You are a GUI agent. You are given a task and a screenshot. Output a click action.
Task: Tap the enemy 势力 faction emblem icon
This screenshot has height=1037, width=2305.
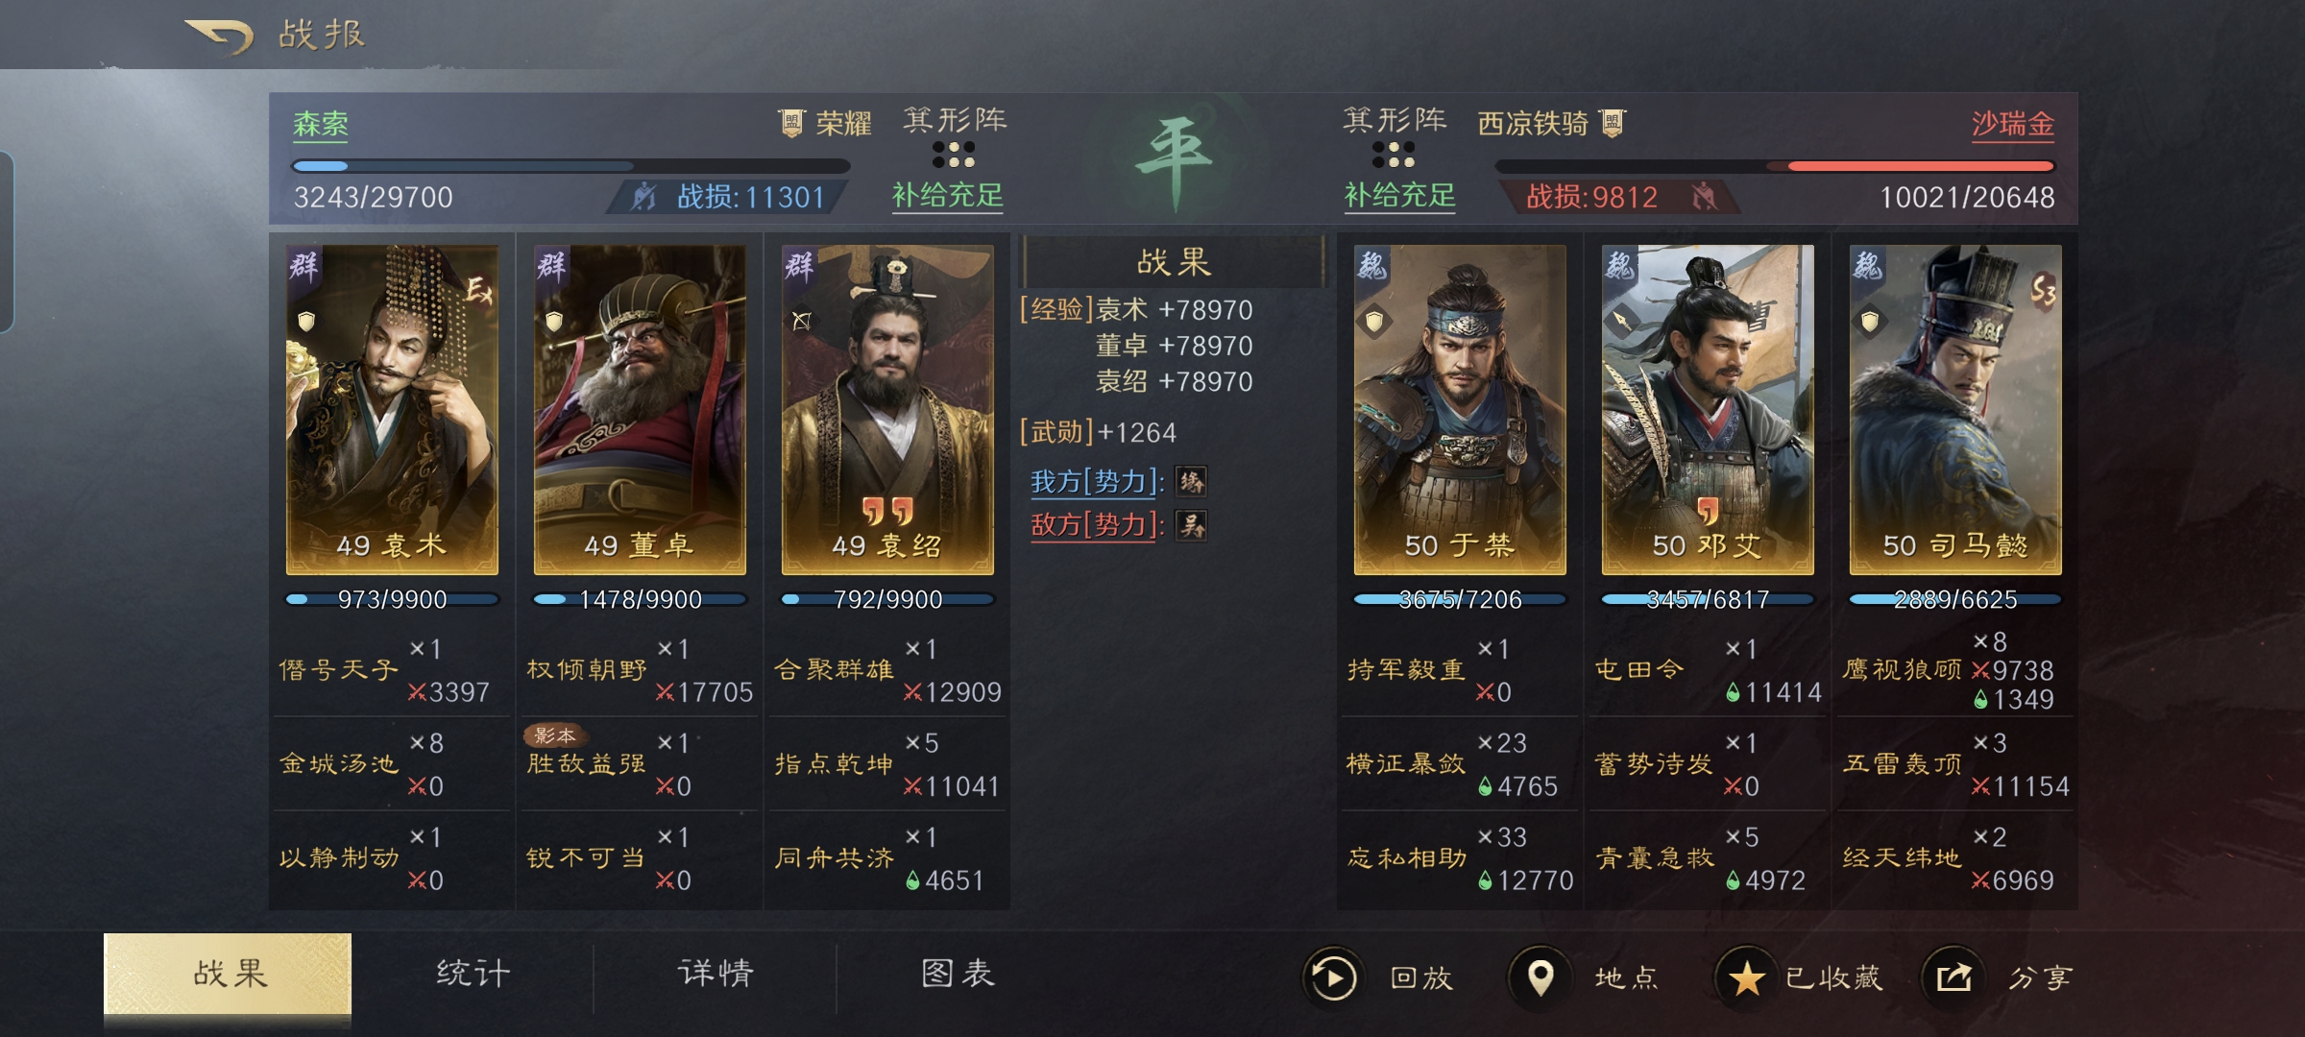pyautogui.click(x=1191, y=525)
